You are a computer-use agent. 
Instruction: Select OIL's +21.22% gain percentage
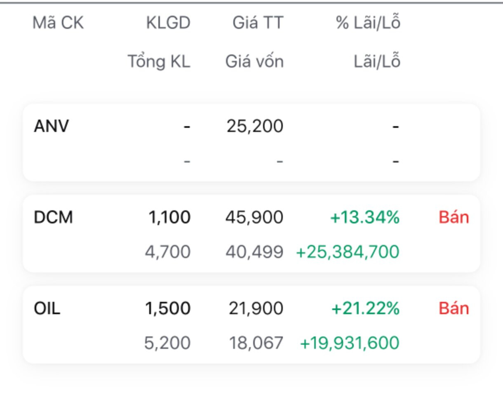click(x=365, y=308)
